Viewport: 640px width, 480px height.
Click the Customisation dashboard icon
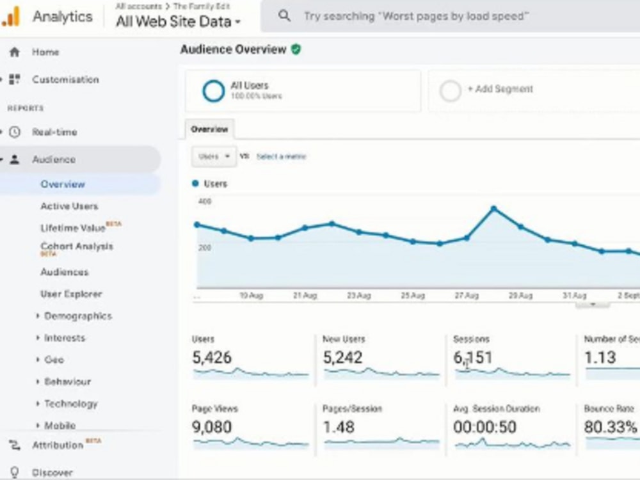[x=15, y=79]
